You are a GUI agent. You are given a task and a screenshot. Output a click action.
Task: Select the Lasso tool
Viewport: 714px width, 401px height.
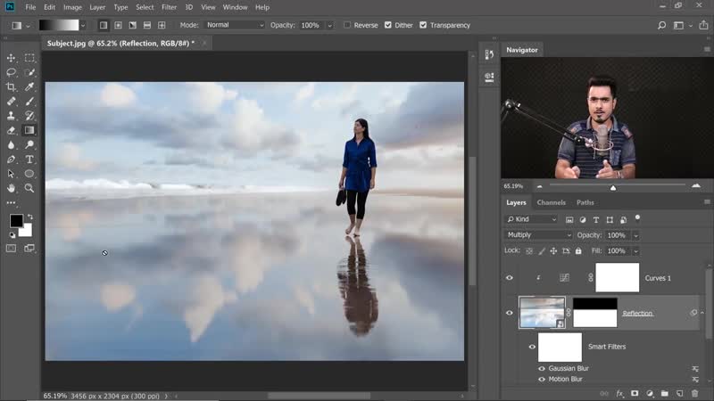(x=12, y=72)
